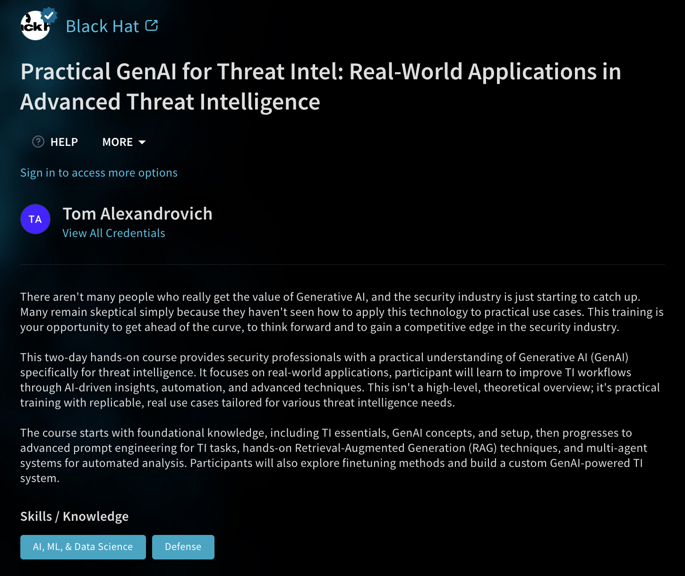The height and width of the screenshot is (576, 685).
Task: Open the Black Hat organization link
Action: pos(103,26)
